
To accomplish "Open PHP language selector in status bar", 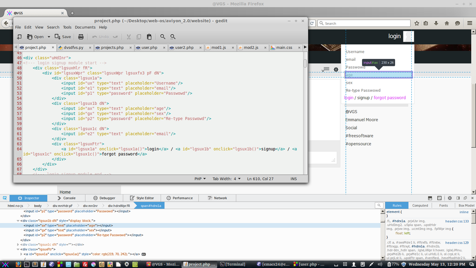I will 200,179.
